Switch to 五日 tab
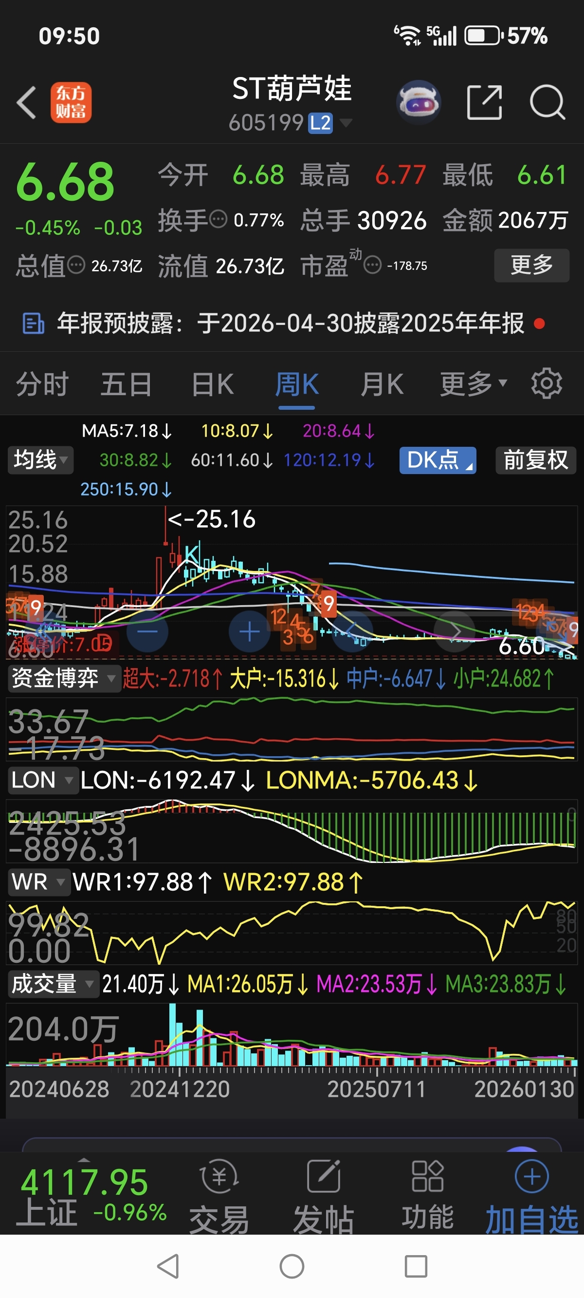The width and height of the screenshot is (584, 1298). [x=127, y=384]
